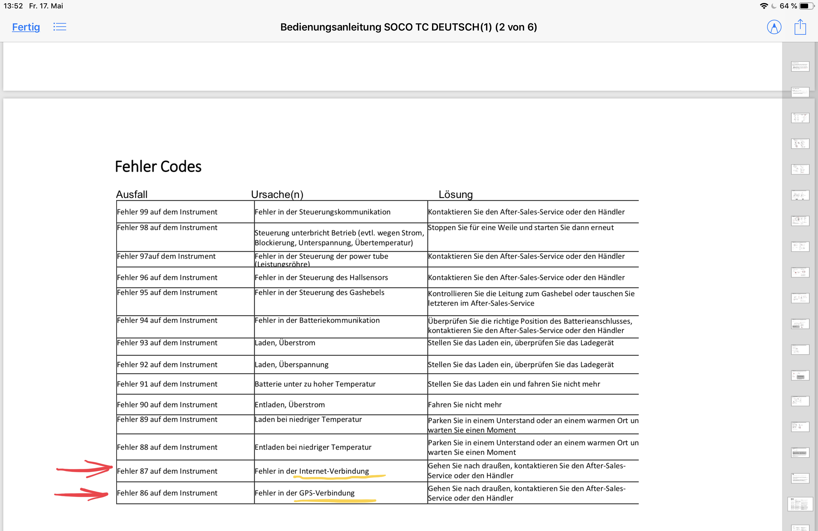The image size is (818, 531).
Task: Tap the 13:52 clock in status bar
Action: click(13, 6)
